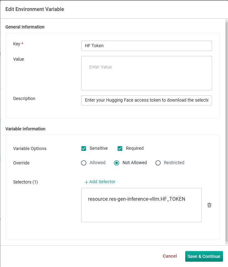The image size is (228, 267).
Task: Click the scrollbar down arrow
Action: [x=226, y=243]
